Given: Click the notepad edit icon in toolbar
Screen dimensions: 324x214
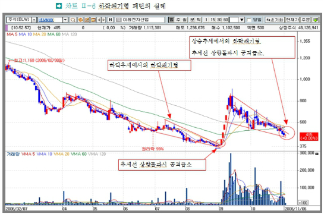Looking at the screenshot, I should pyautogui.click(x=87, y=20).
